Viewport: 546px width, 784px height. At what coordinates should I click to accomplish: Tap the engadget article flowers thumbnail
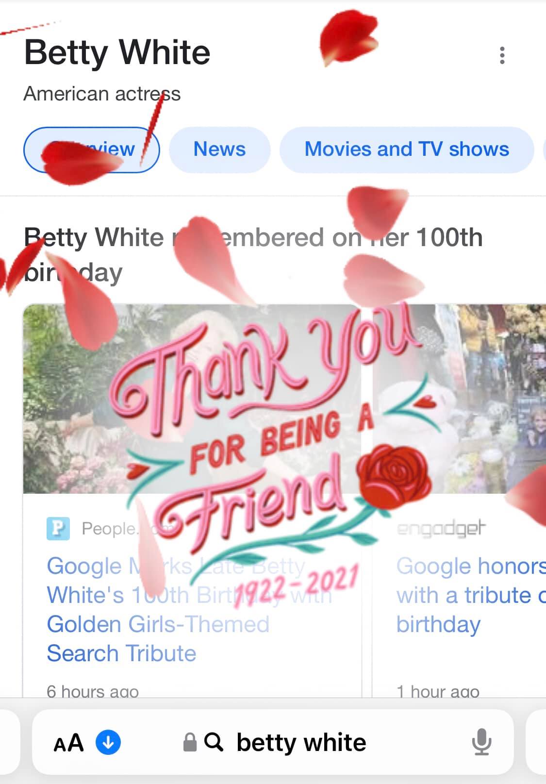tap(460, 399)
